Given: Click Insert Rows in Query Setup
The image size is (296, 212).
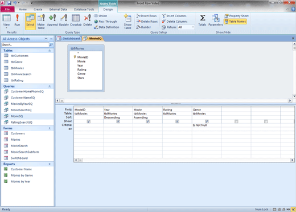Looking at the screenshot, I should point(146,16).
